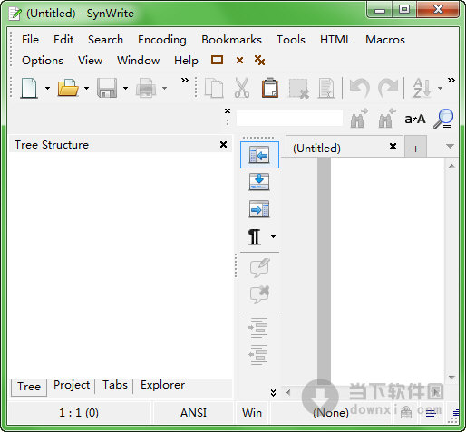Open the View menu
The height and width of the screenshot is (432, 466).
[90, 61]
